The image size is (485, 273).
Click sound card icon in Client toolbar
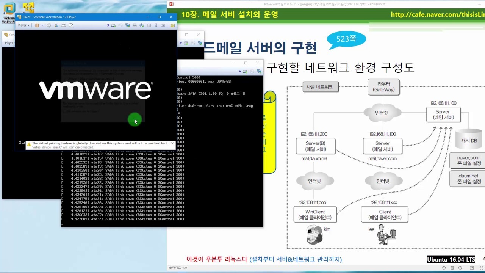(141, 25)
